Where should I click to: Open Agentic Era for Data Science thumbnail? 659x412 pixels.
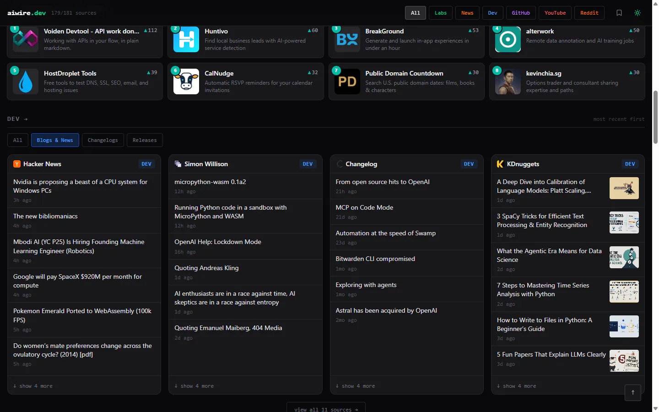[624, 257]
